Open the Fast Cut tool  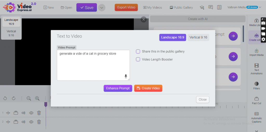pos(256,100)
